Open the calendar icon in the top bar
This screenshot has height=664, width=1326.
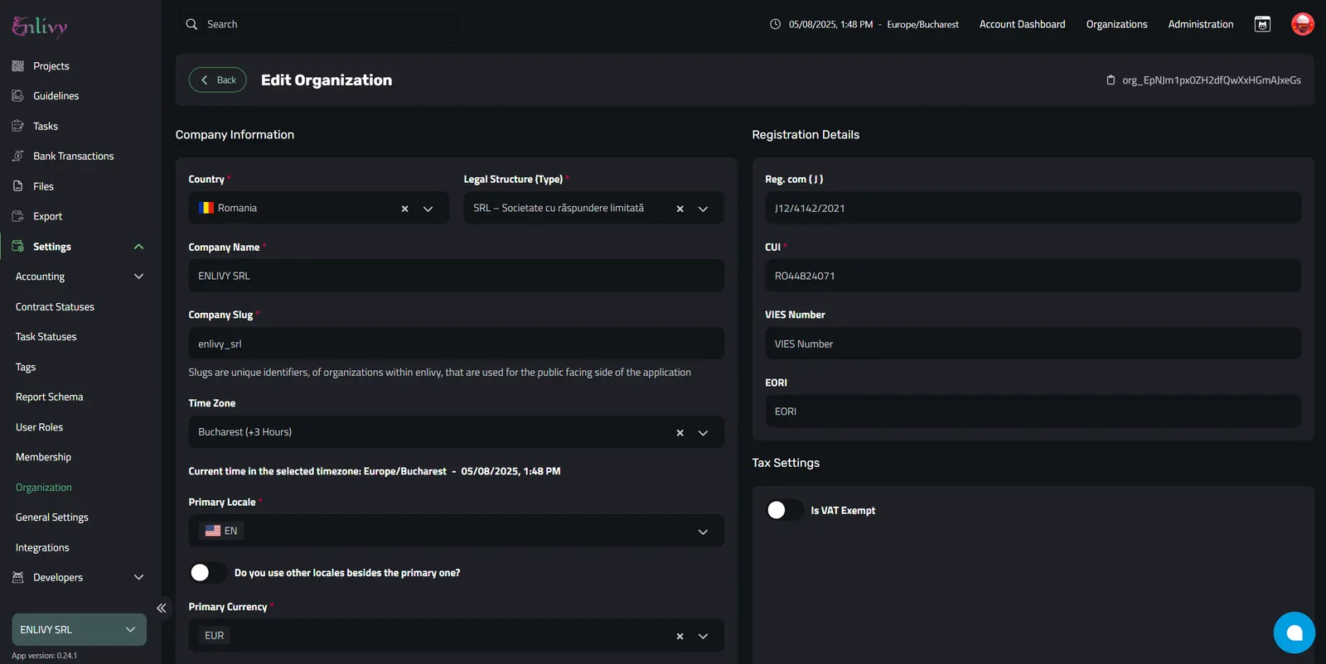click(1262, 24)
